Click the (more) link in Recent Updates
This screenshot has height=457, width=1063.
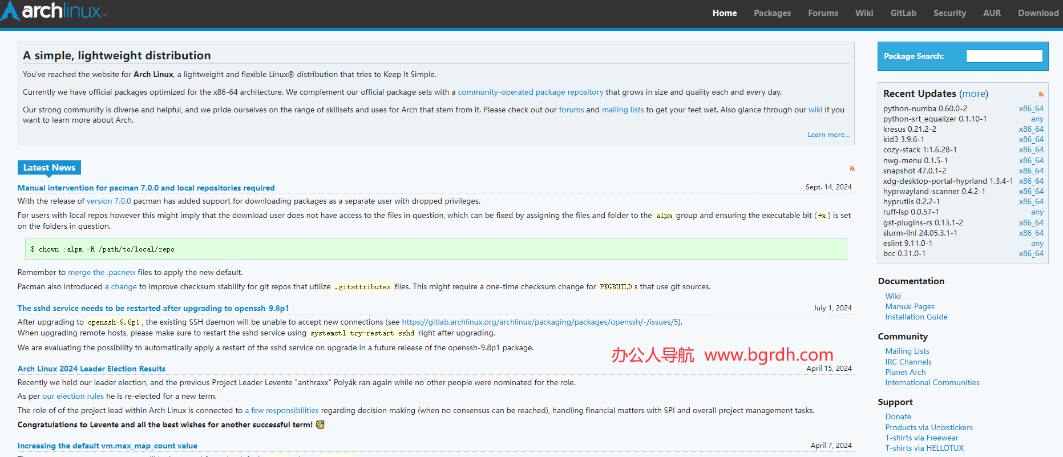coord(973,94)
